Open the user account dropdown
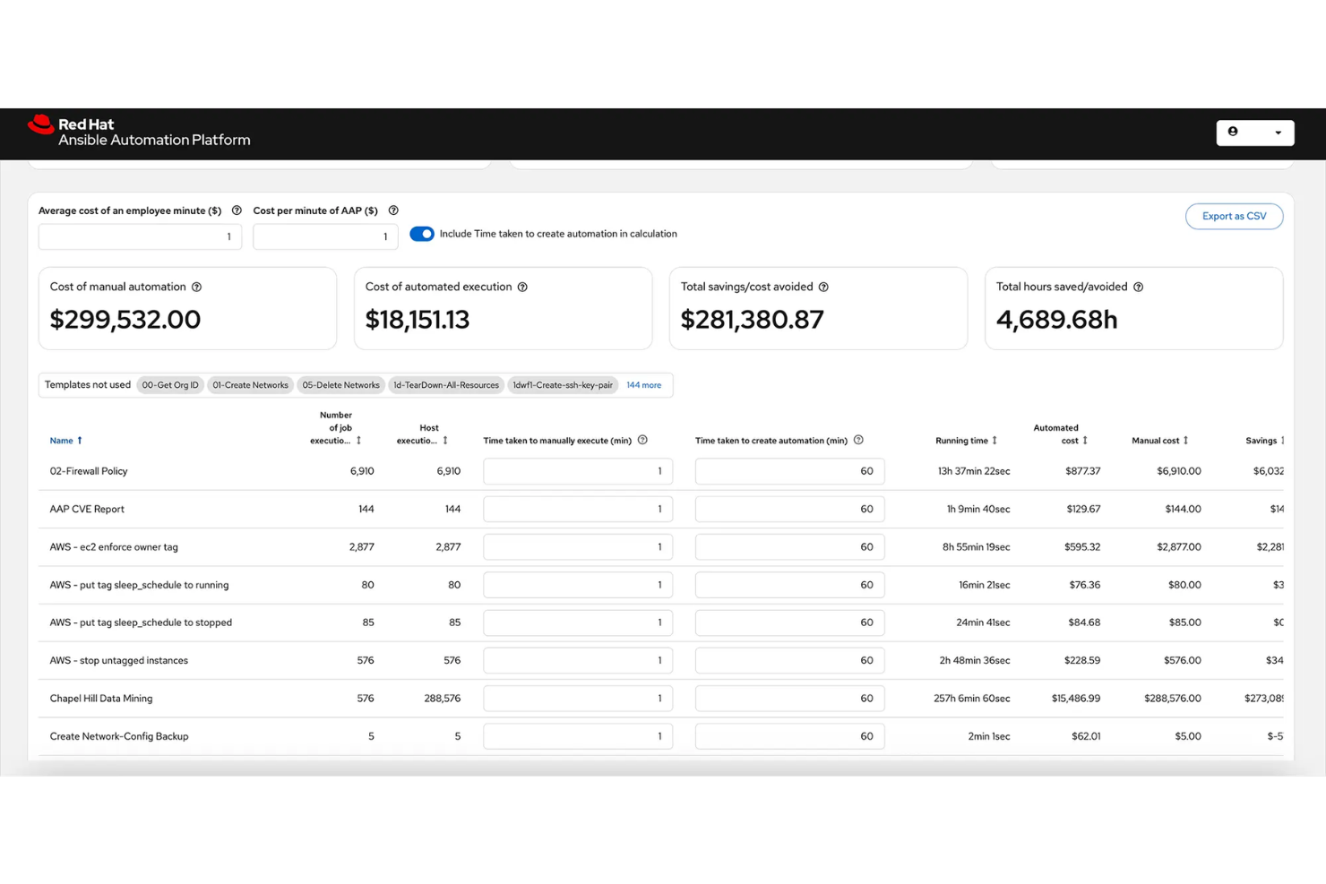The image size is (1326, 884). [x=1278, y=133]
